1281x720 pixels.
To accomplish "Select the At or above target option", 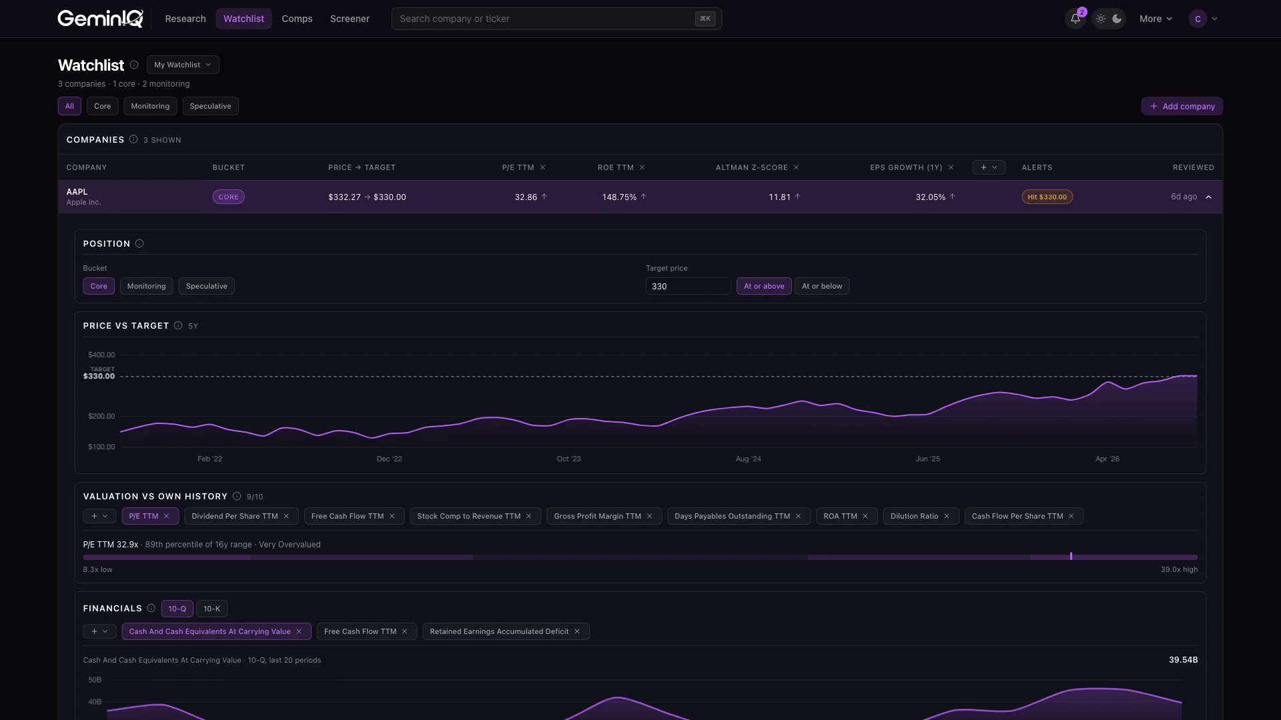I will (x=764, y=286).
